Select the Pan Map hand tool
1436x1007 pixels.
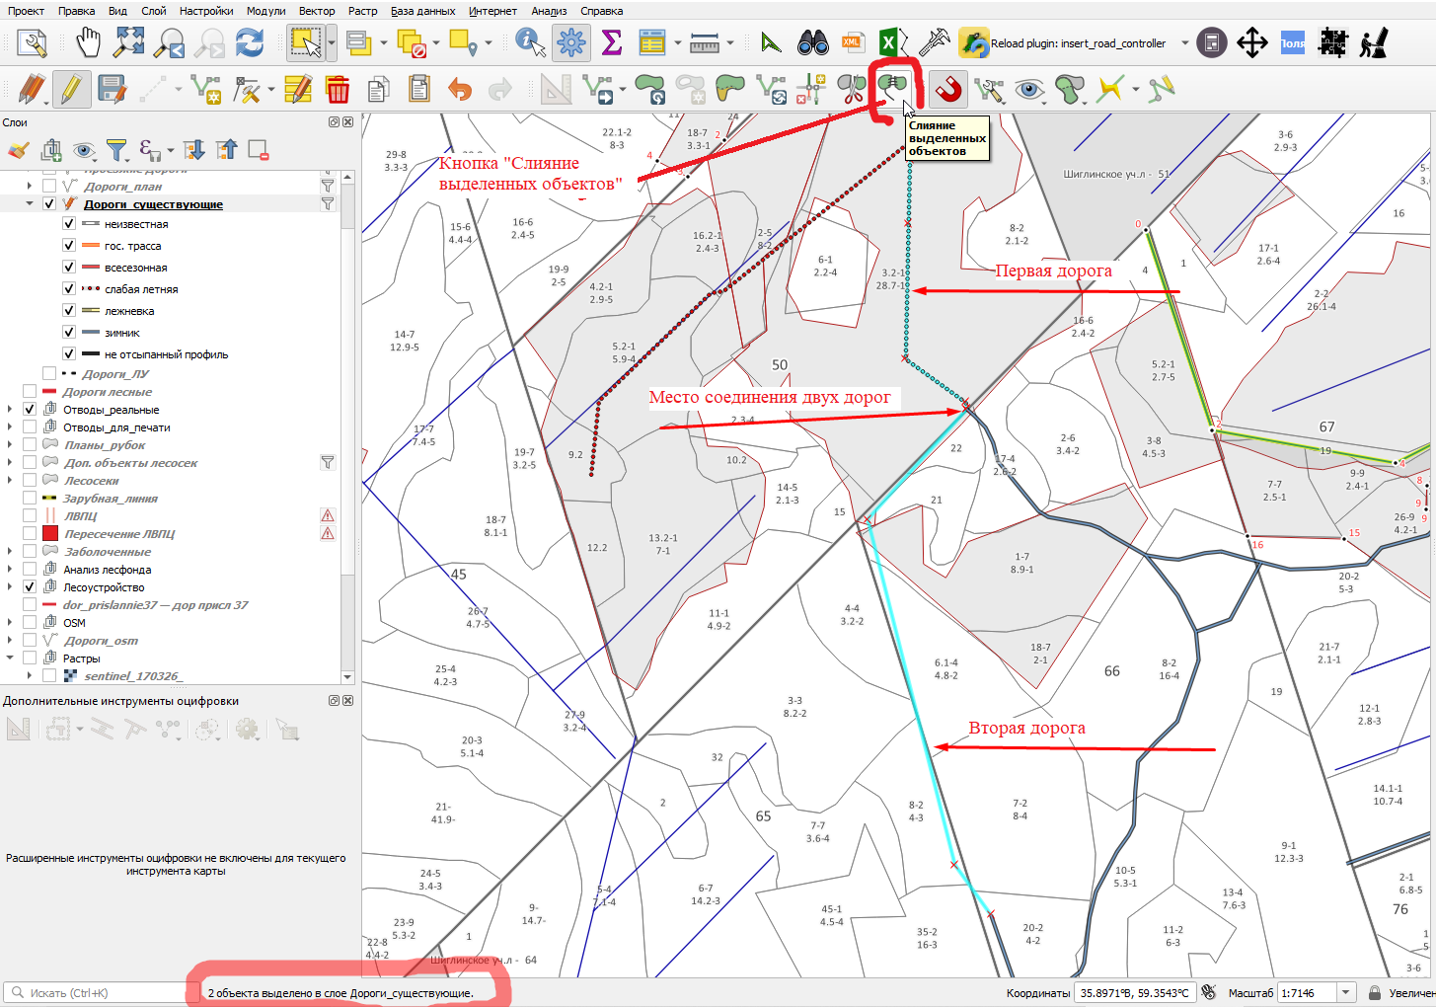pos(89,42)
